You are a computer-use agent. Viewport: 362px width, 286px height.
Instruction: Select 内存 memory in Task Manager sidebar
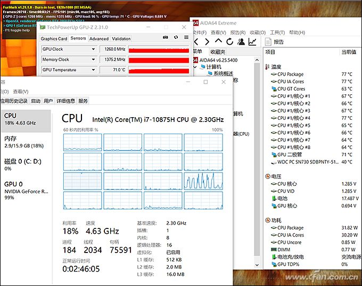point(26,142)
